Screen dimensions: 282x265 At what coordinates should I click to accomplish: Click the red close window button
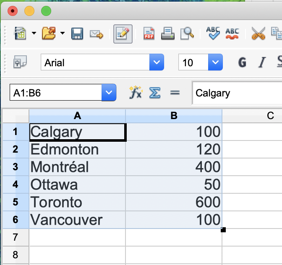point(13,11)
